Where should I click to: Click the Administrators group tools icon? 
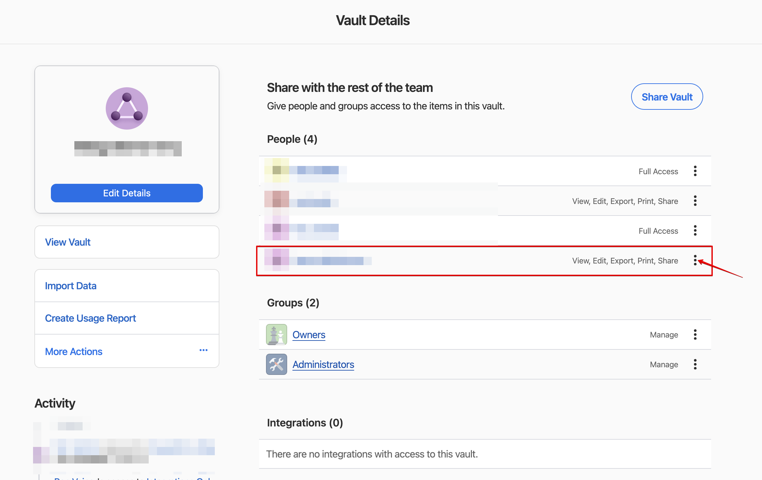[x=276, y=364]
